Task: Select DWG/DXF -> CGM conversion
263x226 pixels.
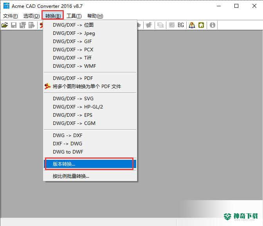Action: click(90, 123)
